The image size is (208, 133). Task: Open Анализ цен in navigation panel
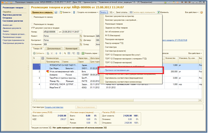click(x=8, y=25)
